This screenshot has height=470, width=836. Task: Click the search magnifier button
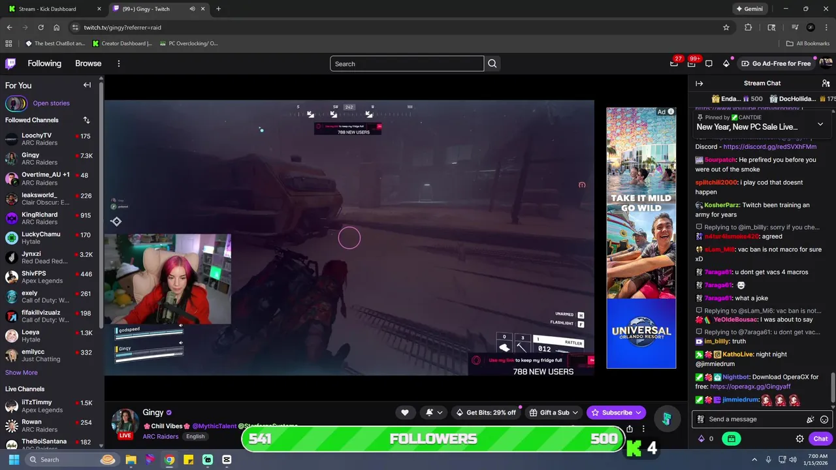(492, 63)
